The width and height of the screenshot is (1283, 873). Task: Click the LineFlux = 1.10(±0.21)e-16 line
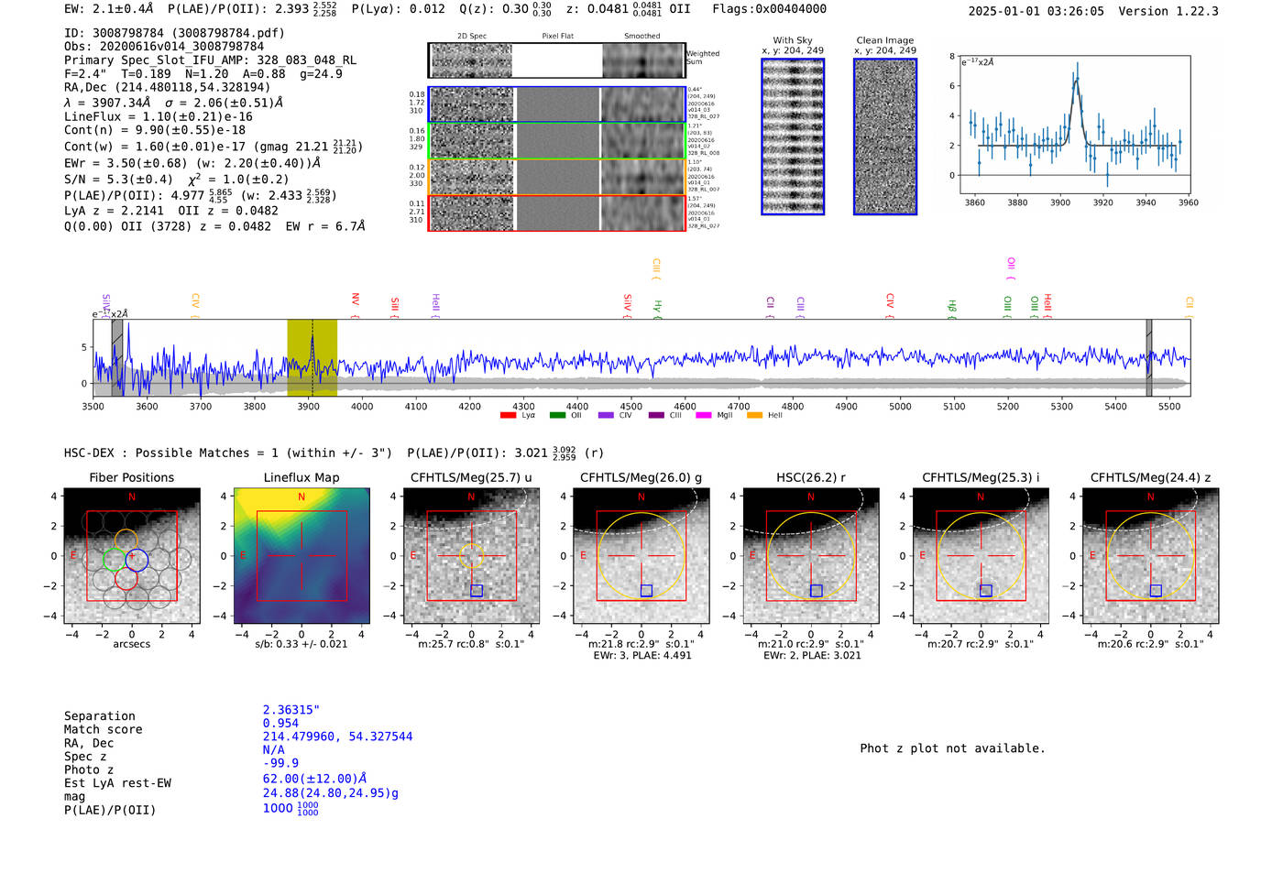pyautogui.click(x=159, y=117)
